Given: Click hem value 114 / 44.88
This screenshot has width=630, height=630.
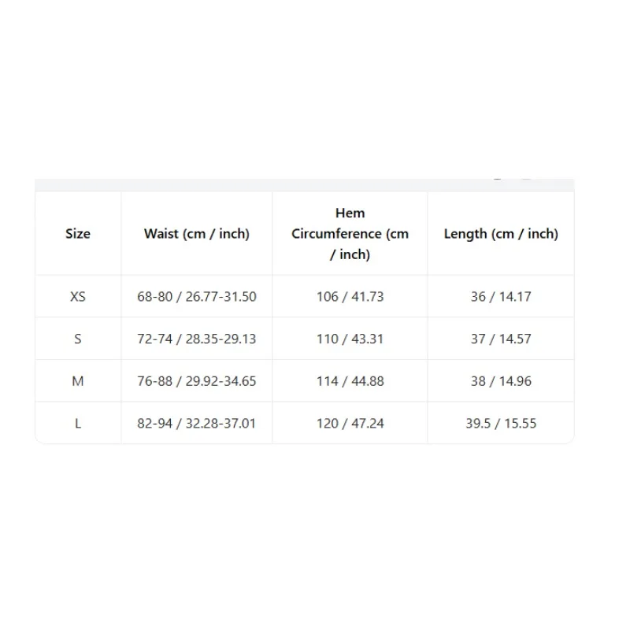Looking at the screenshot, I should (350, 381).
